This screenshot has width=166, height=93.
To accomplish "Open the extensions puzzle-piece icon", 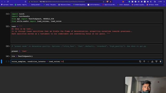I will (x=148, y=2).
